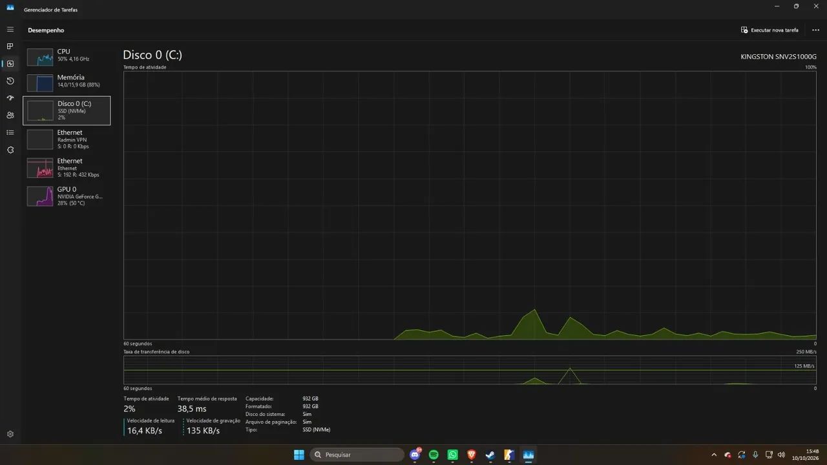The width and height of the screenshot is (827, 465).
Task: Select the GPU 0 NVIDIA item
Action: (67, 196)
